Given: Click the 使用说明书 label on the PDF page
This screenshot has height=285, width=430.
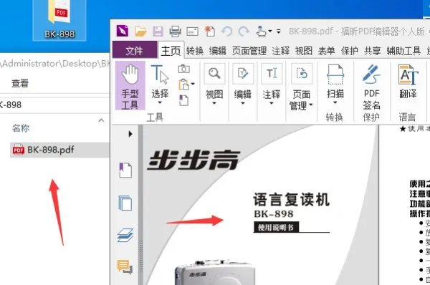Looking at the screenshot, I should [276, 227].
